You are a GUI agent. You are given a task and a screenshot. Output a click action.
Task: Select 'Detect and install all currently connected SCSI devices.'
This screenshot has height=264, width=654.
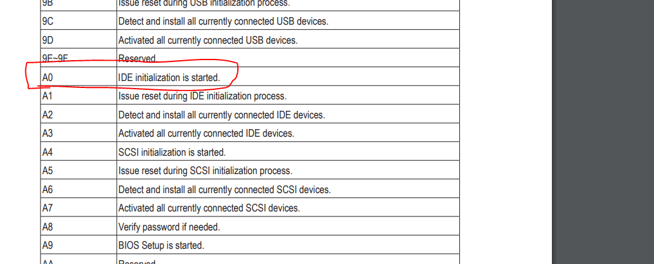click(x=225, y=190)
